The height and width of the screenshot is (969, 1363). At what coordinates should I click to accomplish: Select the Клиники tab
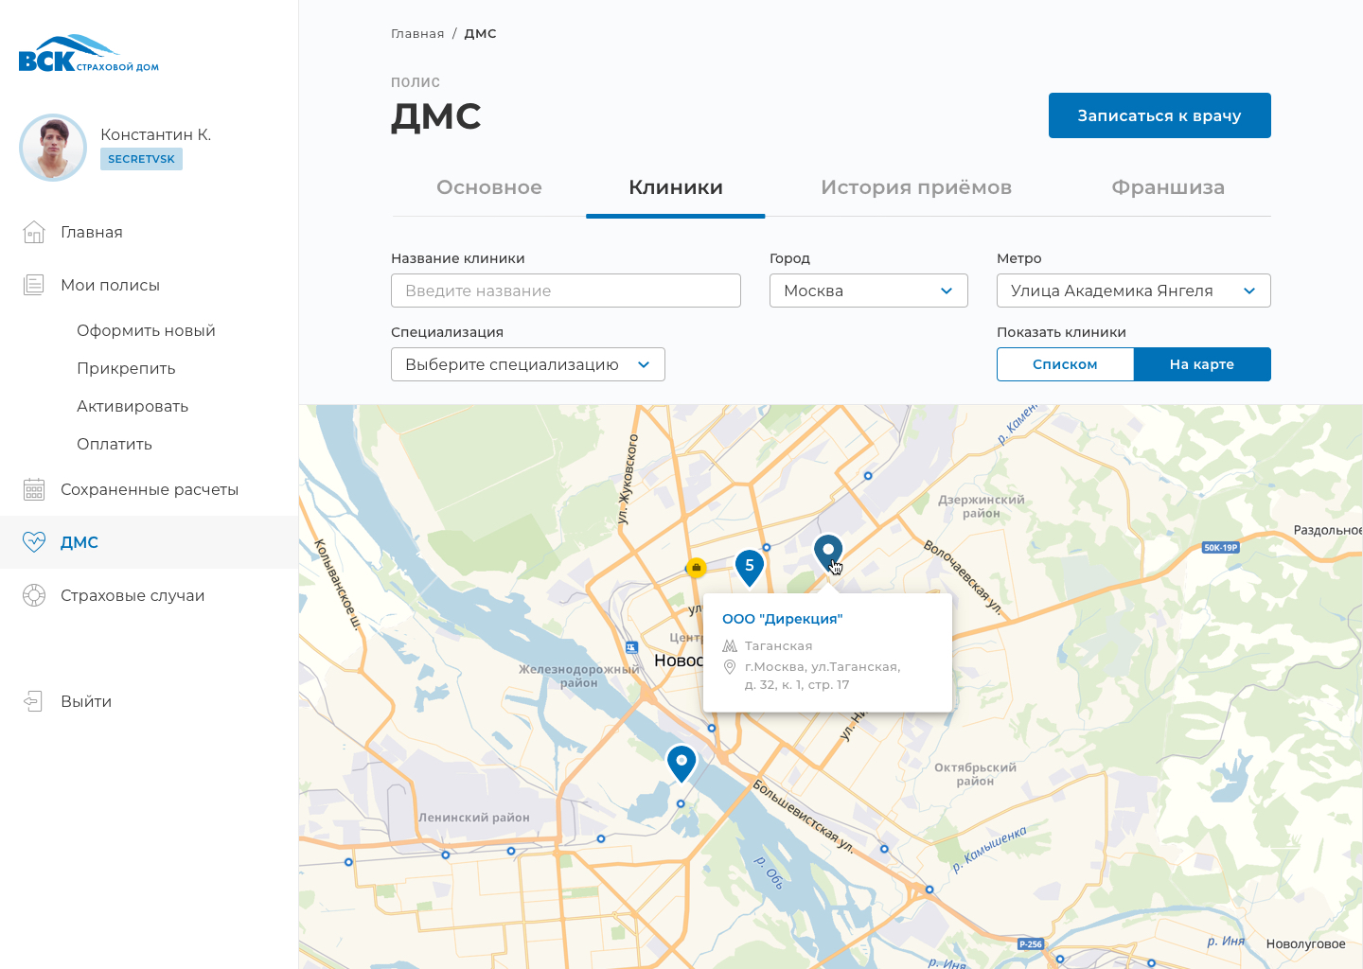click(676, 187)
